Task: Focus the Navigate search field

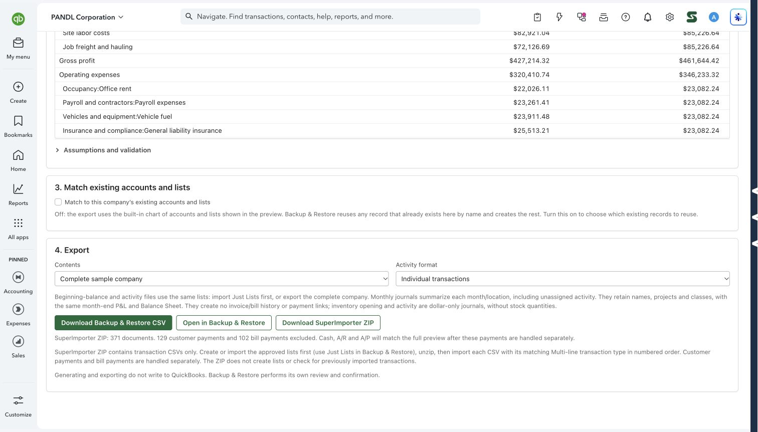Action: click(330, 17)
